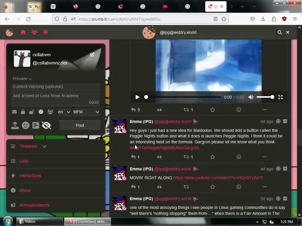
Task: Mute the video audio
Action: click(x=251, y=97)
